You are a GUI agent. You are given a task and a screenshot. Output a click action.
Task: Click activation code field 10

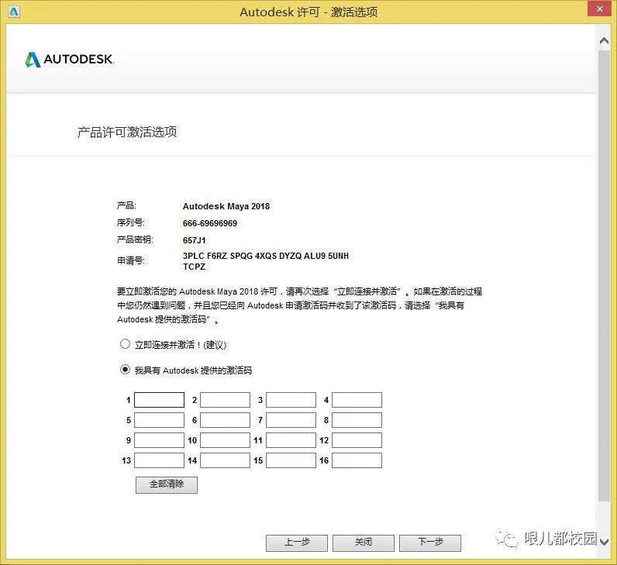pos(225,440)
